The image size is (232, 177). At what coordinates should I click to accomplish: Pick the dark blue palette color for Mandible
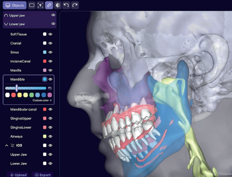click(x=44, y=95)
